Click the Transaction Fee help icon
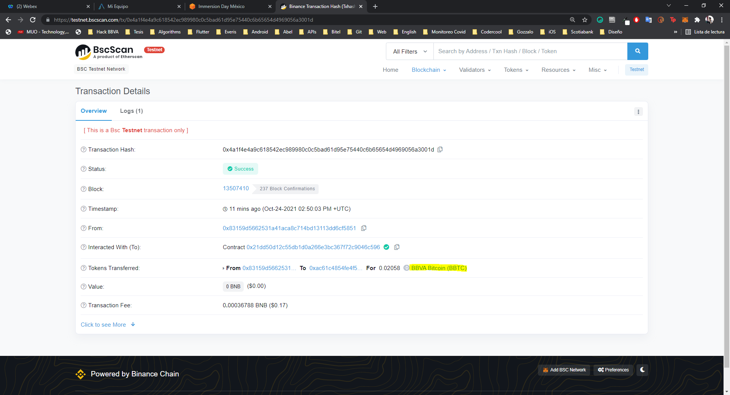Image resolution: width=730 pixels, height=395 pixels. (84, 305)
